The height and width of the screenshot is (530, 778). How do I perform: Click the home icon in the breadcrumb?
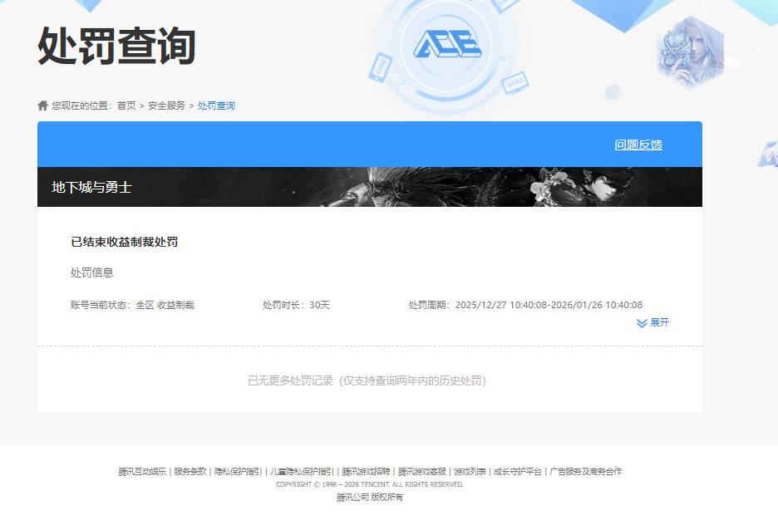(41, 104)
